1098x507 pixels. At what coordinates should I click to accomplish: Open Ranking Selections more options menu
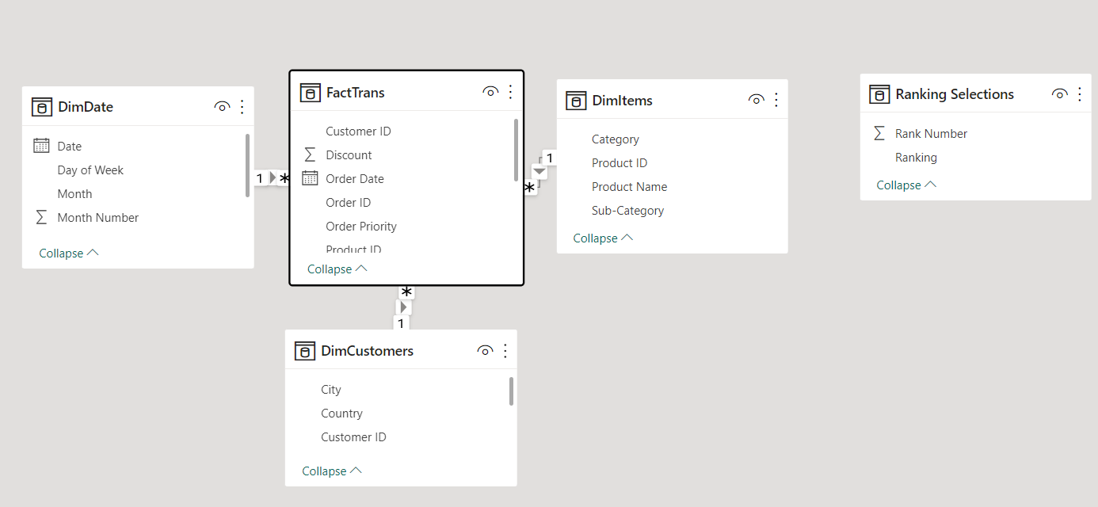(1080, 94)
